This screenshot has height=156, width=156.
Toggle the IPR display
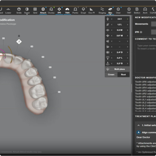tap(59, 11)
